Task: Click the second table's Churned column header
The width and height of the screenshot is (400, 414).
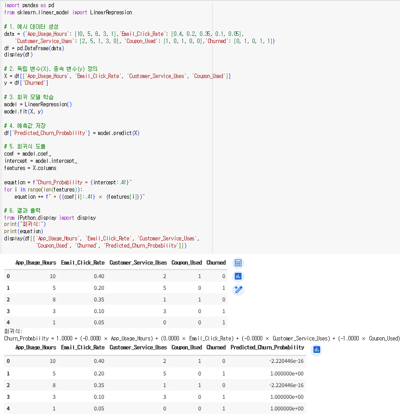Action: [216, 347]
